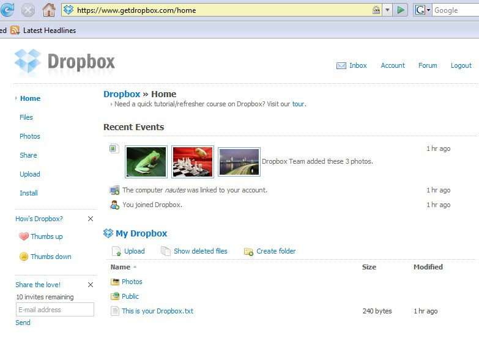Open This is your Dropbox.txt
Screen dimensions: 479x347
[157, 311]
